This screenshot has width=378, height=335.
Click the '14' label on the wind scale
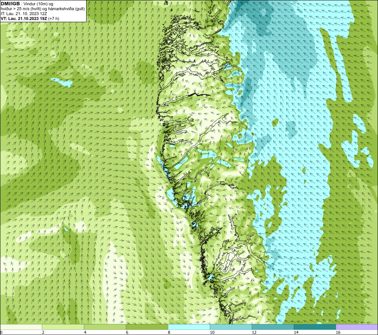296,333
